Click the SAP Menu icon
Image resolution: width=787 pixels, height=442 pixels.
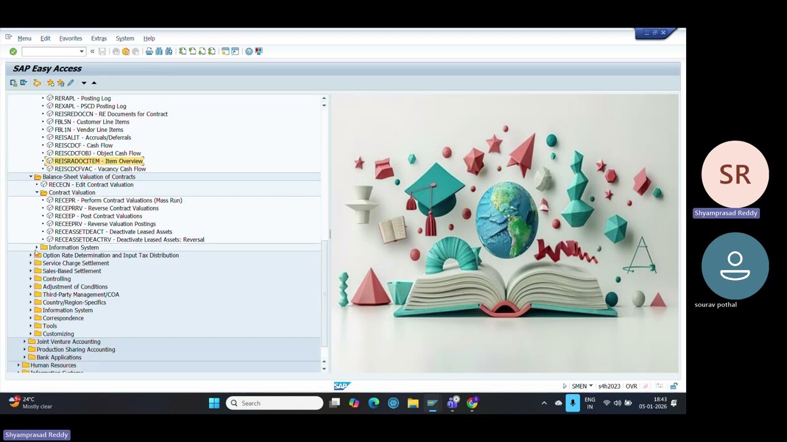(x=23, y=83)
